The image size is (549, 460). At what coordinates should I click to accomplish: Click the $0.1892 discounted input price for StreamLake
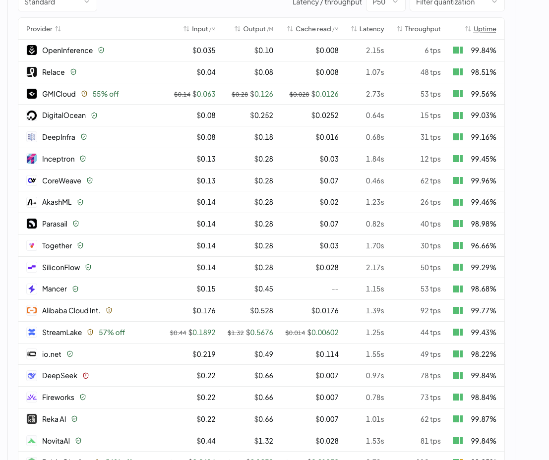(x=202, y=333)
